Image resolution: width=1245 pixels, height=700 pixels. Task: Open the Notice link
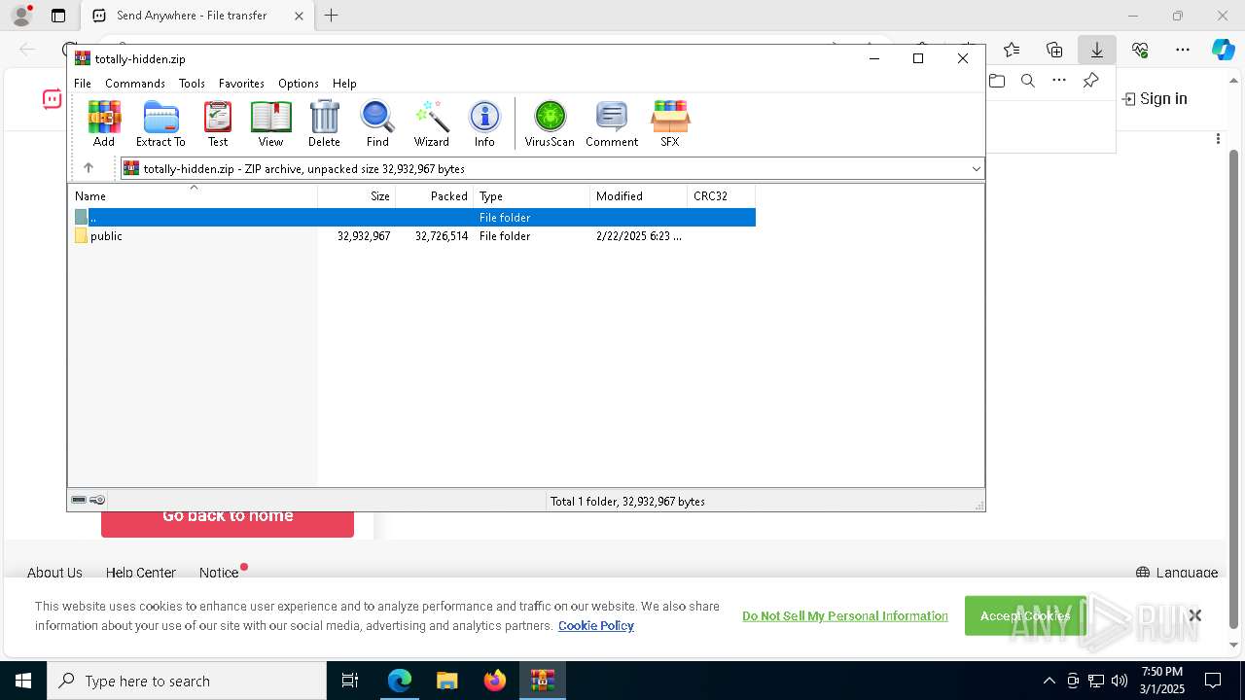coord(219,573)
